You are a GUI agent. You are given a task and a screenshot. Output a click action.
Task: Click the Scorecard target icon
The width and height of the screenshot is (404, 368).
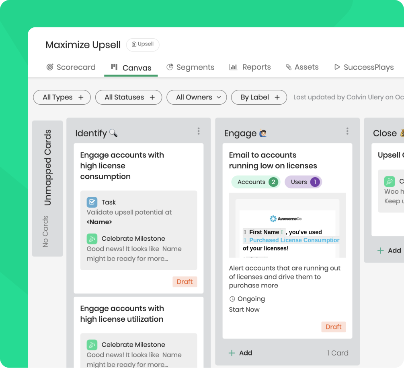(50, 67)
